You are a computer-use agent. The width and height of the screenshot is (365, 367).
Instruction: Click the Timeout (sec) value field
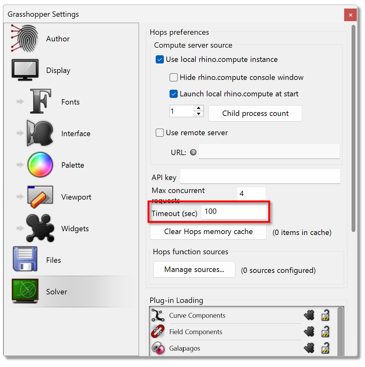234,212
